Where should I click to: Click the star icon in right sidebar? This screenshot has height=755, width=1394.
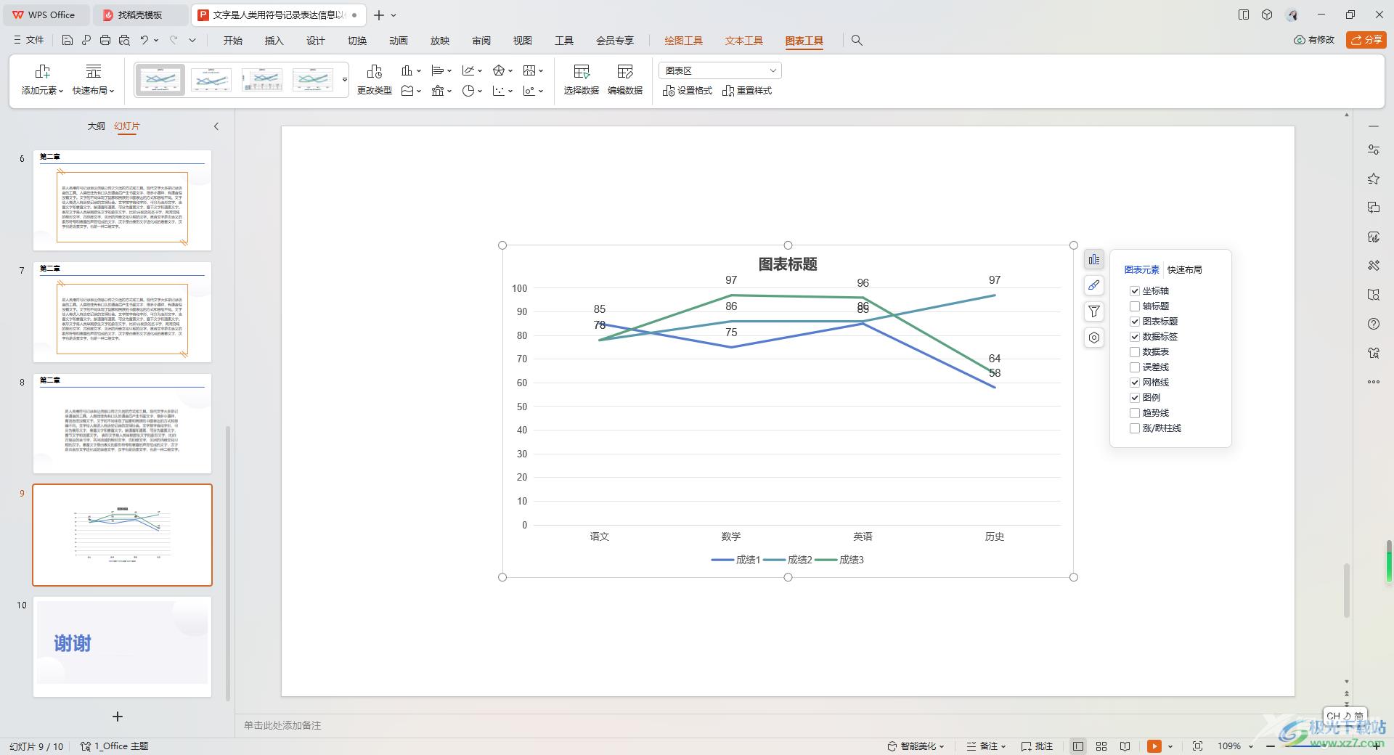1373,179
